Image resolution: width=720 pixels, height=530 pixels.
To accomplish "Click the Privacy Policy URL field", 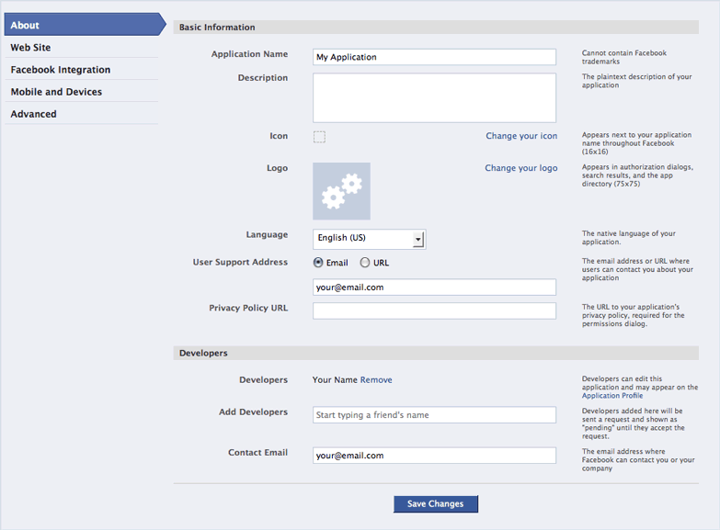I will pos(434,311).
